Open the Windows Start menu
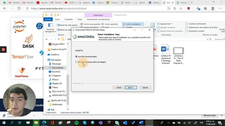The width and height of the screenshot is (225, 126). tap(4, 123)
